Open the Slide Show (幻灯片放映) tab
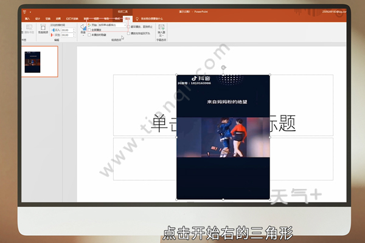The width and height of the screenshot is (365, 243). [72, 19]
